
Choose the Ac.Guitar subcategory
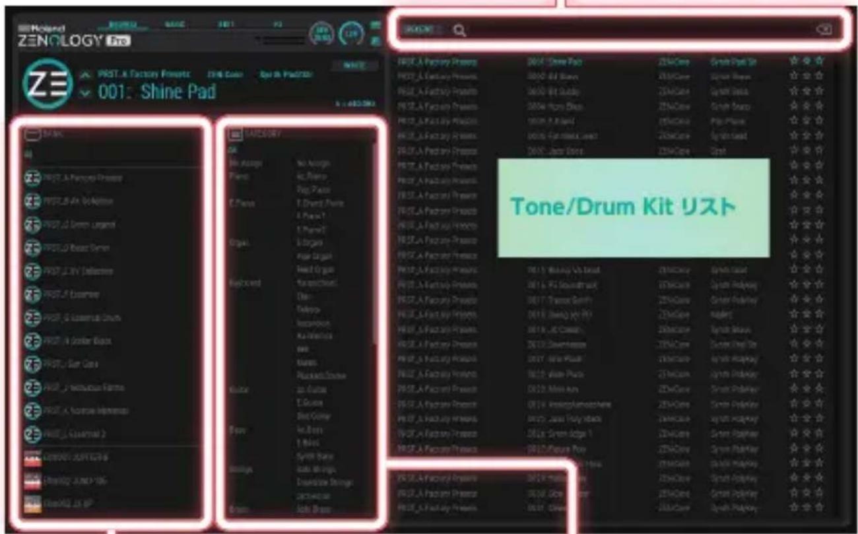(x=312, y=390)
